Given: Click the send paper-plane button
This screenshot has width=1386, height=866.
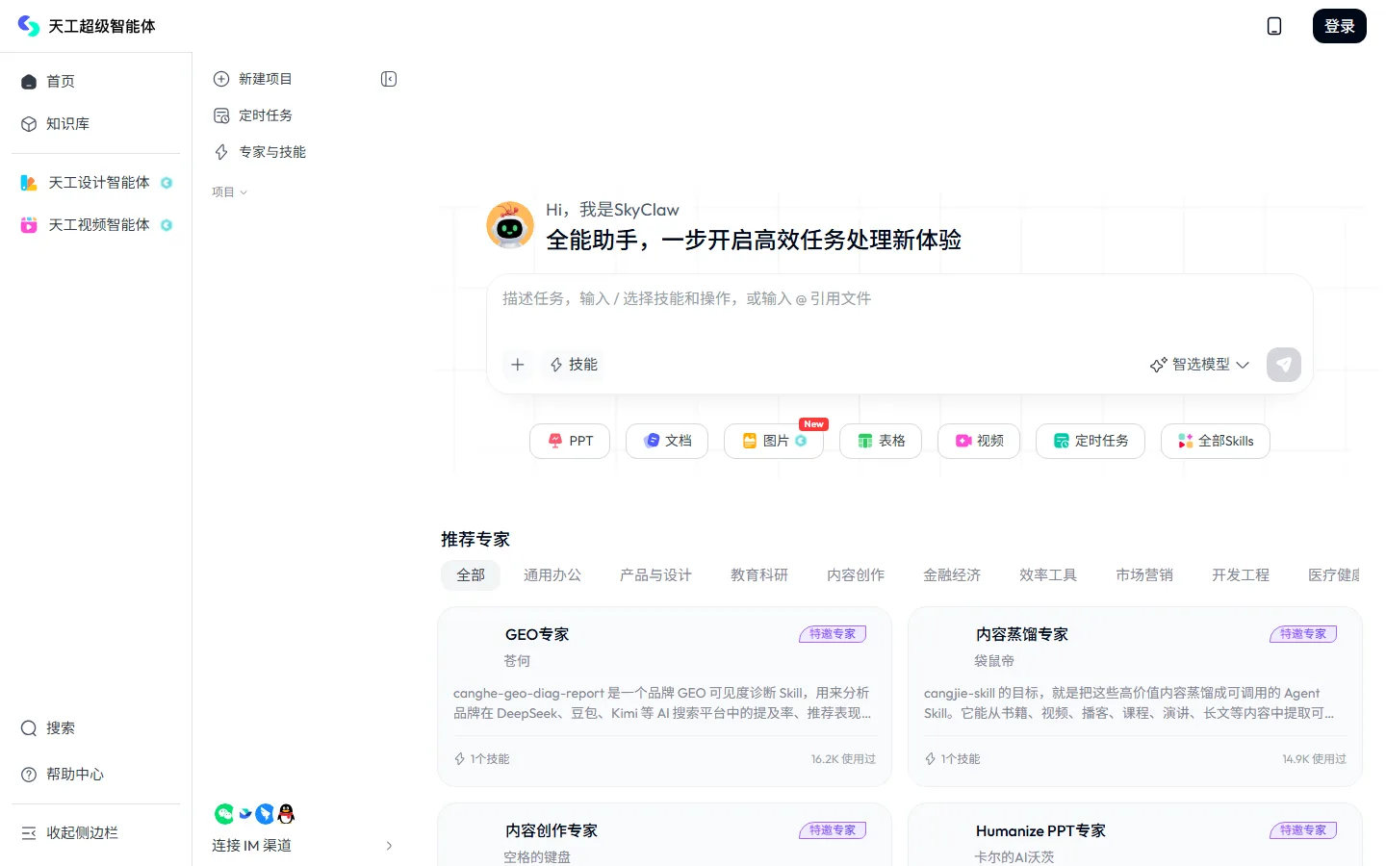Looking at the screenshot, I should [1284, 365].
